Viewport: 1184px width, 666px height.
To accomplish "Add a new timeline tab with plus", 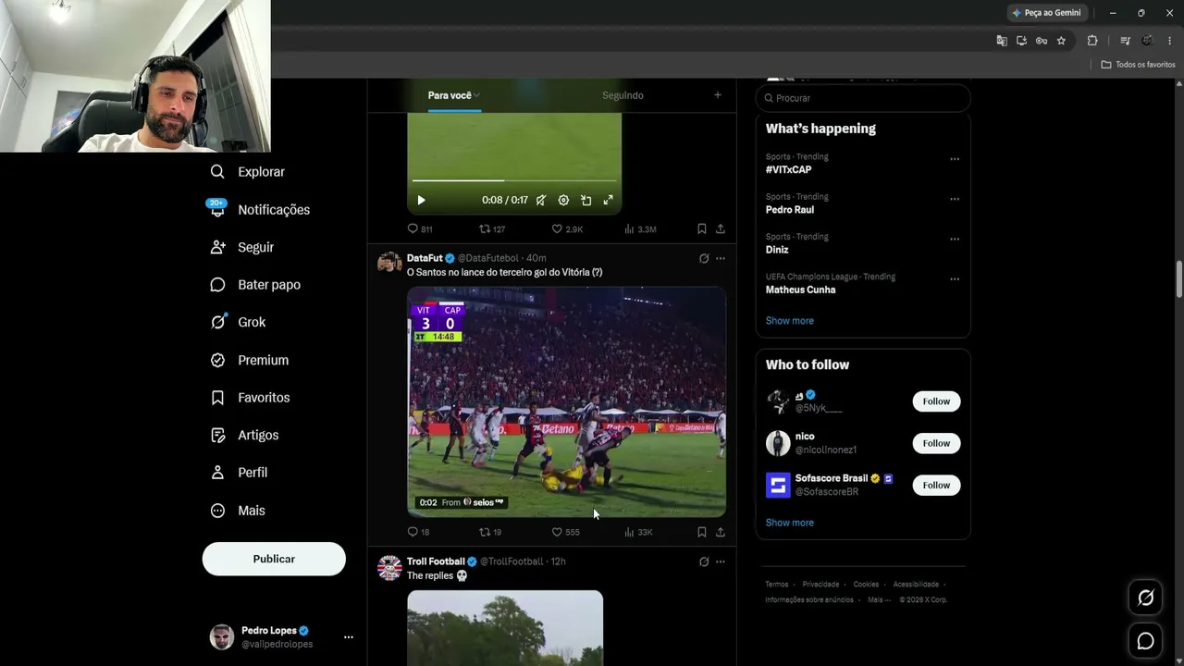I will [x=718, y=95].
